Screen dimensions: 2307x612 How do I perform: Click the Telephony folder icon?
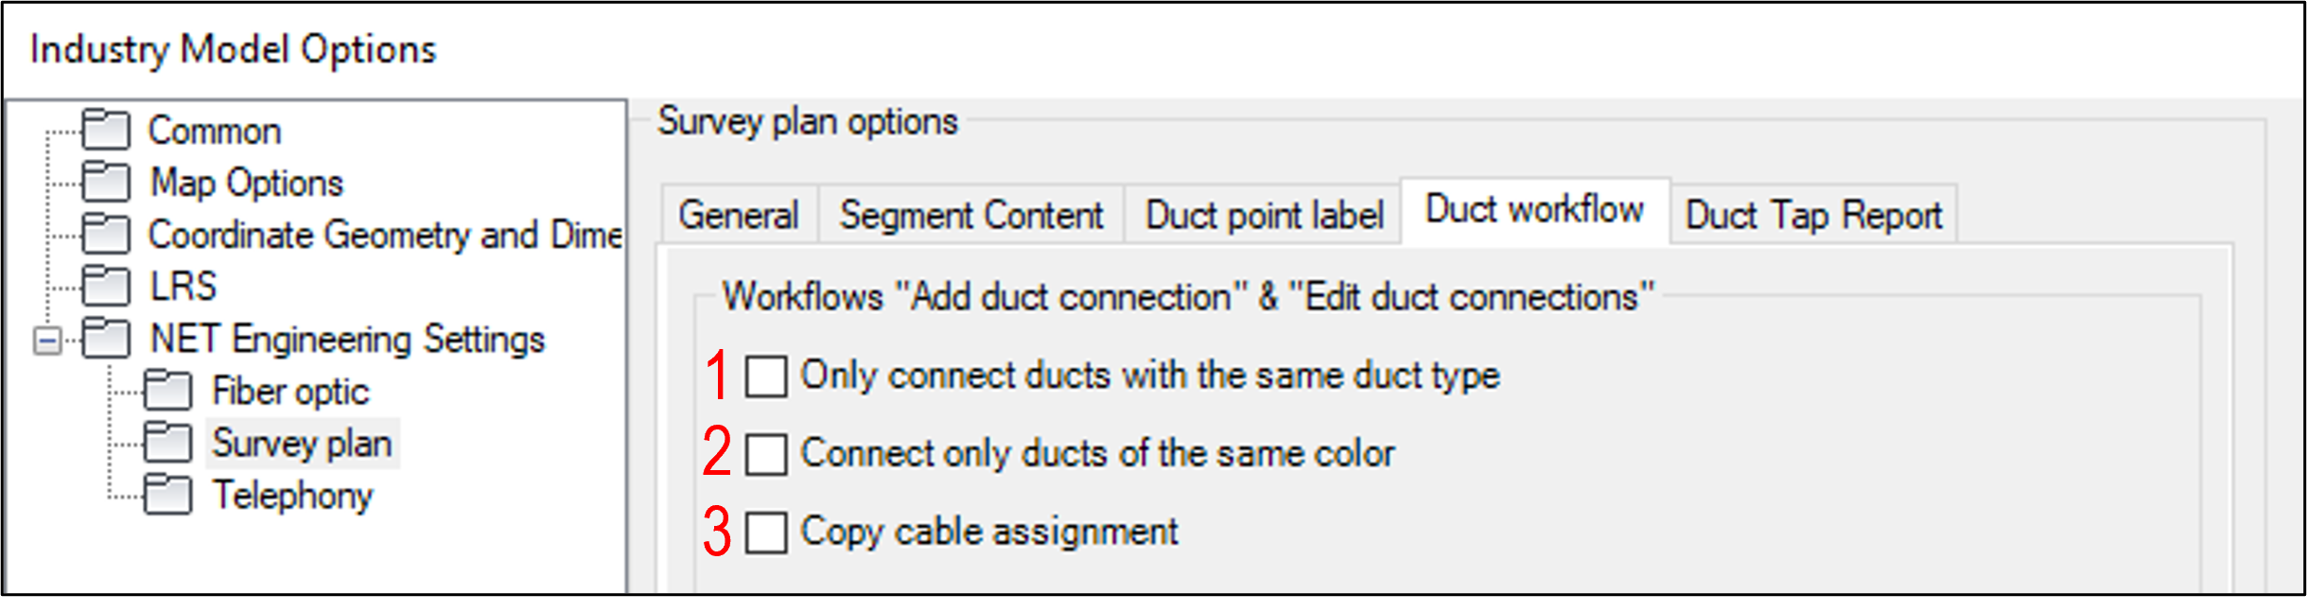[167, 495]
